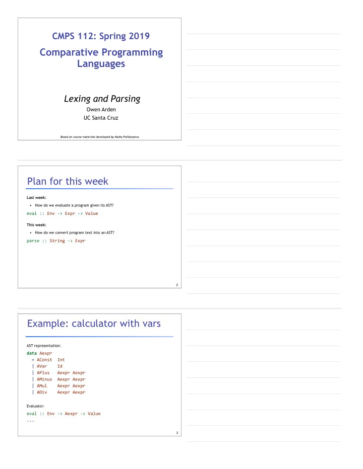
Task: Click the This week: label
Action: tap(36, 224)
